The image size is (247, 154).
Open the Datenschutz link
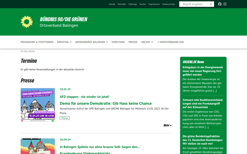coord(169,4)
